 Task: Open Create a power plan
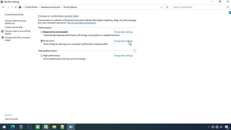pos(14,27)
